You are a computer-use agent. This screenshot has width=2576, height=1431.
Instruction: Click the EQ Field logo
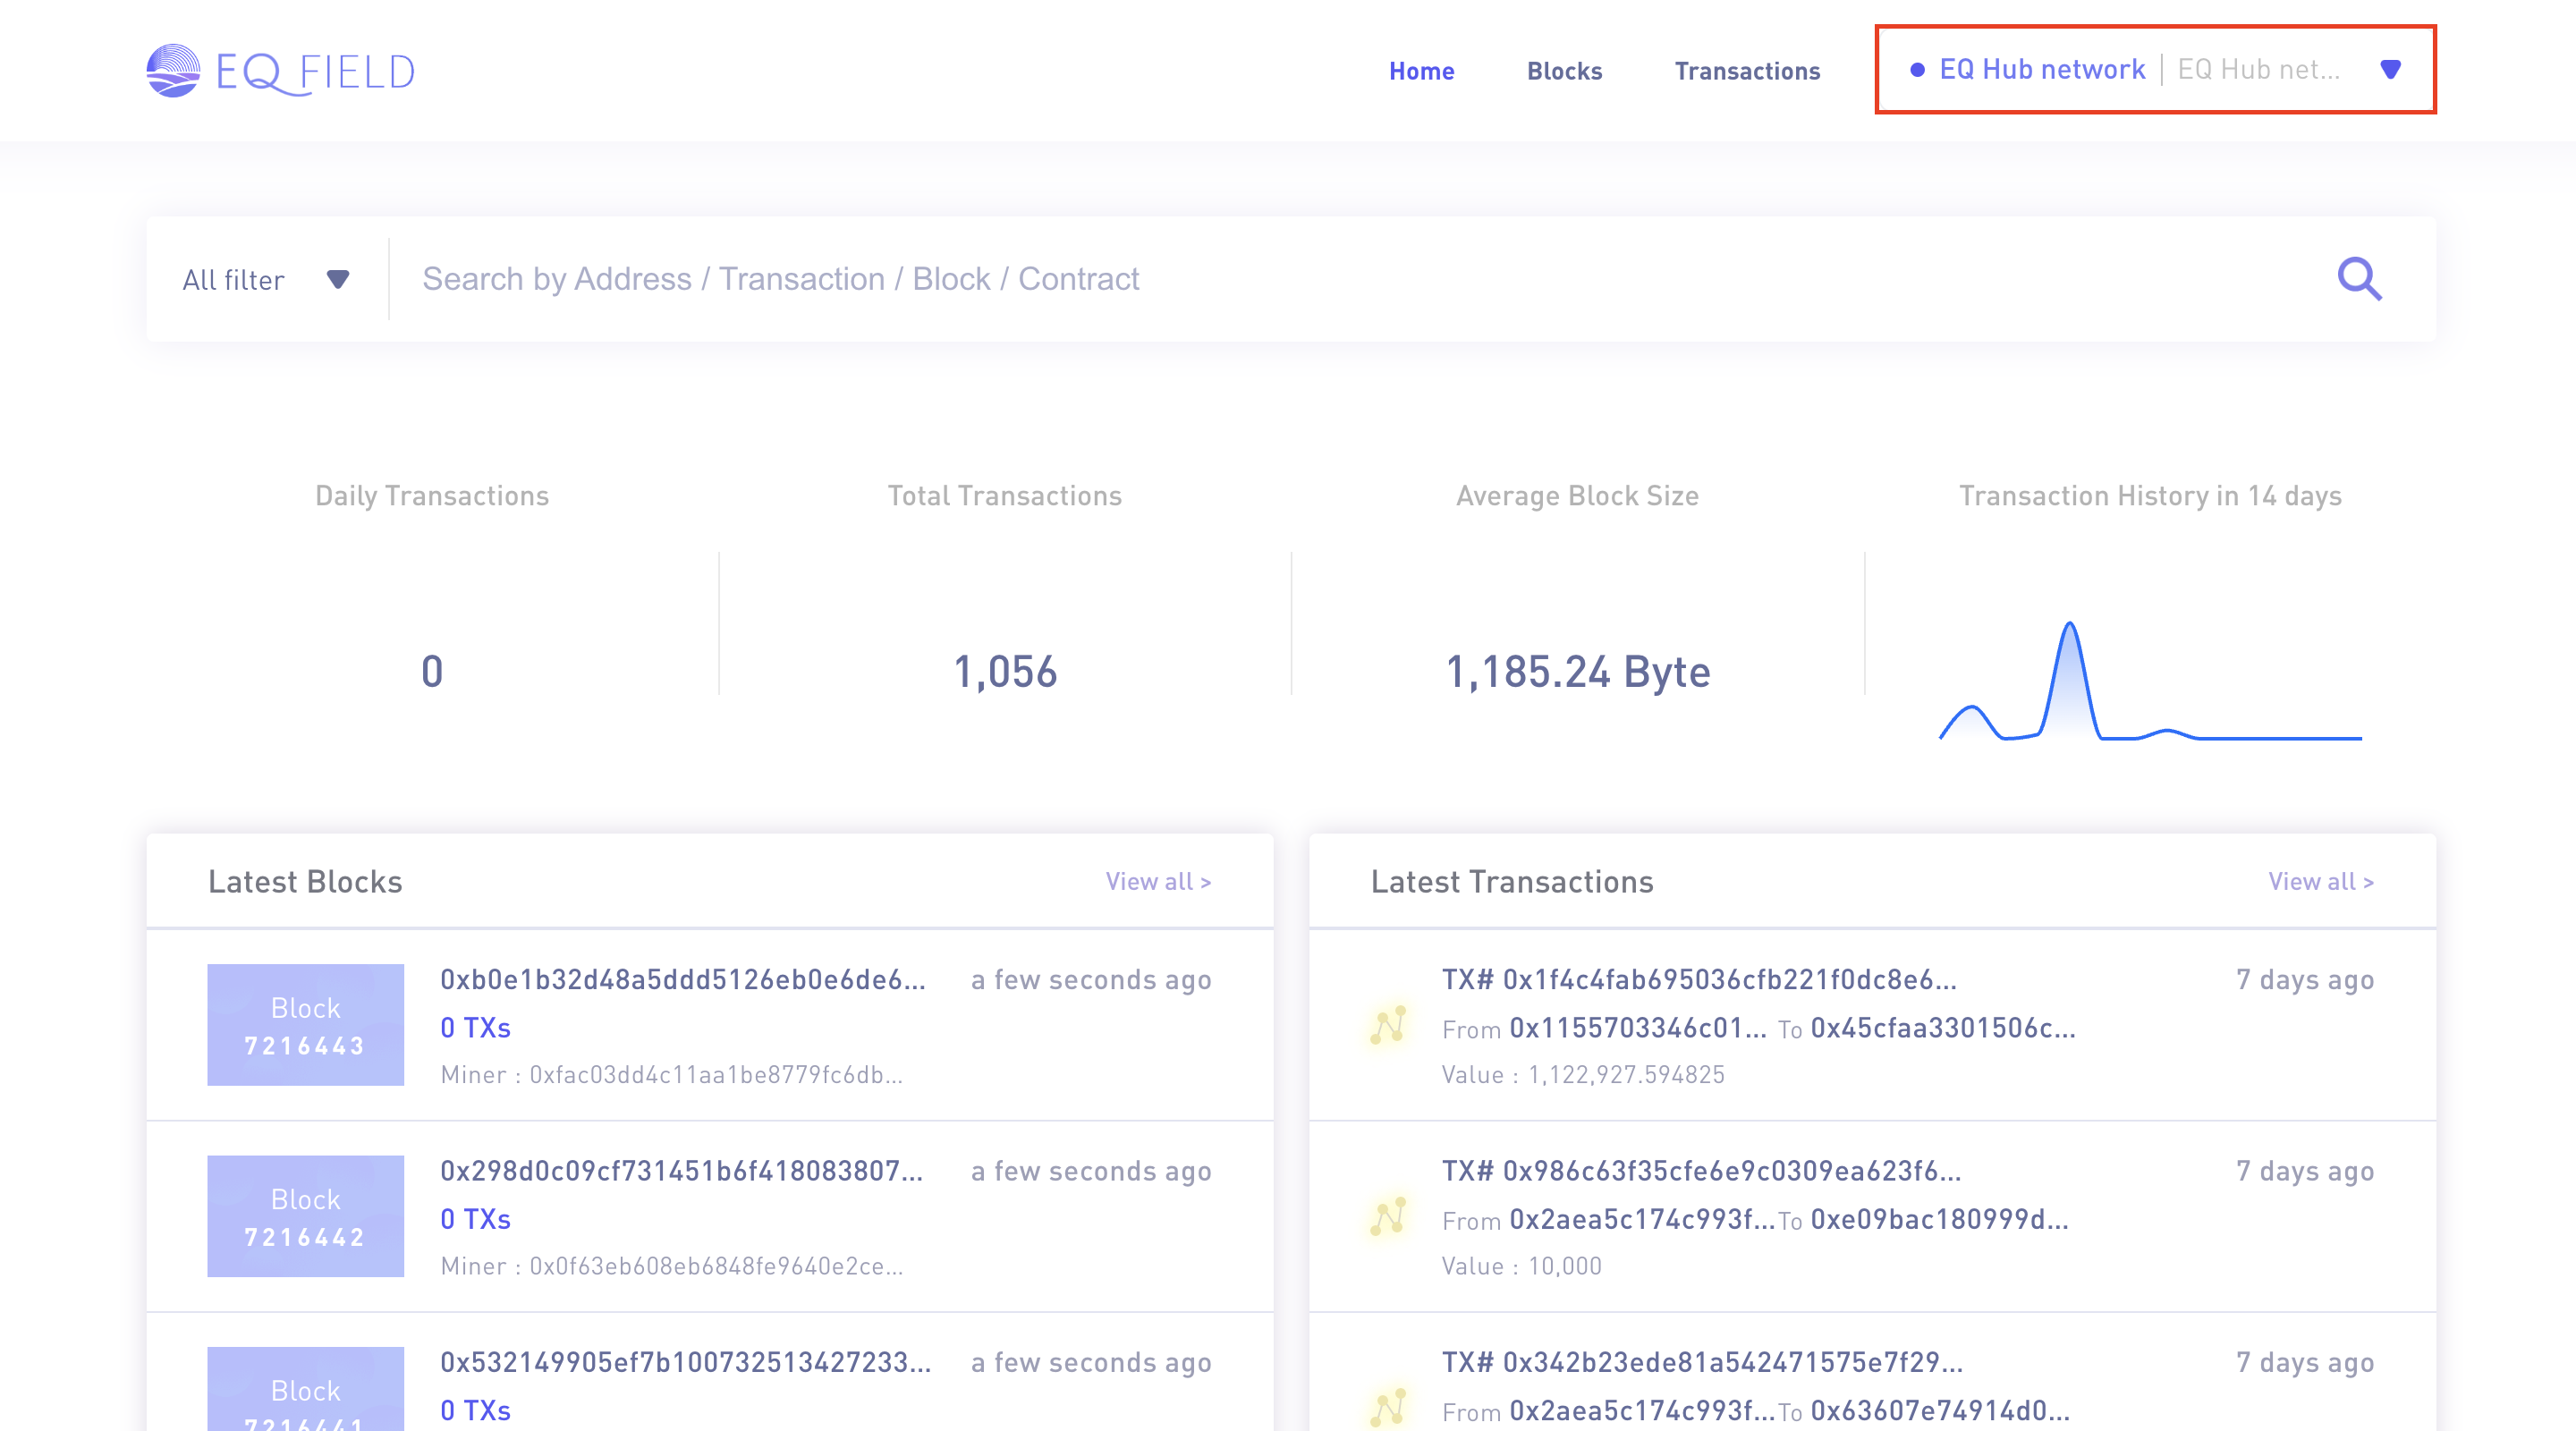point(281,71)
